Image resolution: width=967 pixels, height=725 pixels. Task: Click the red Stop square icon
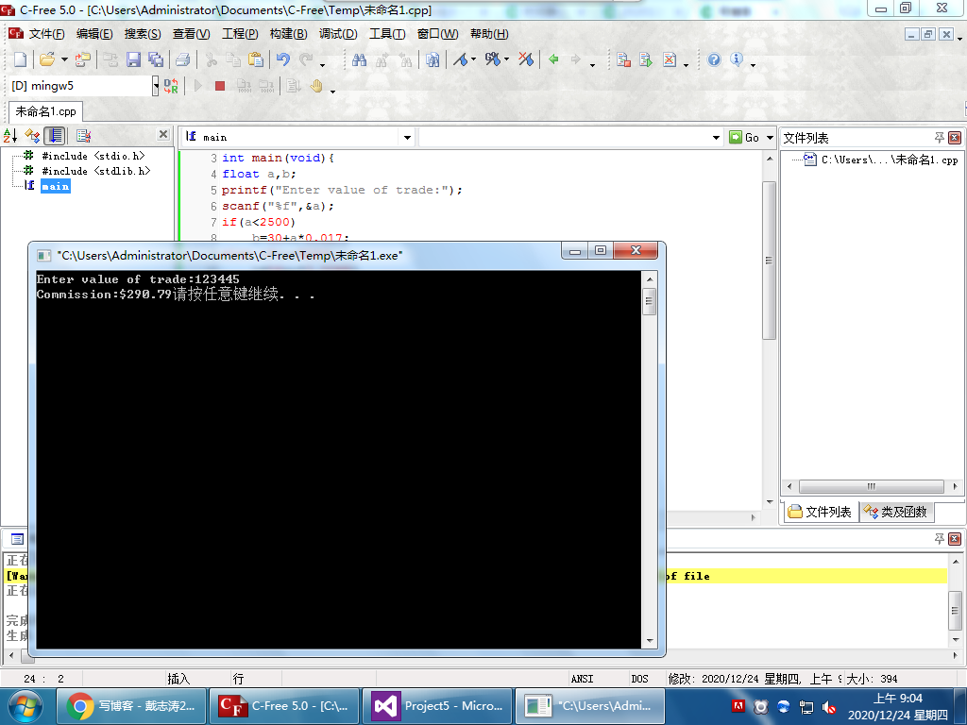coord(220,86)
